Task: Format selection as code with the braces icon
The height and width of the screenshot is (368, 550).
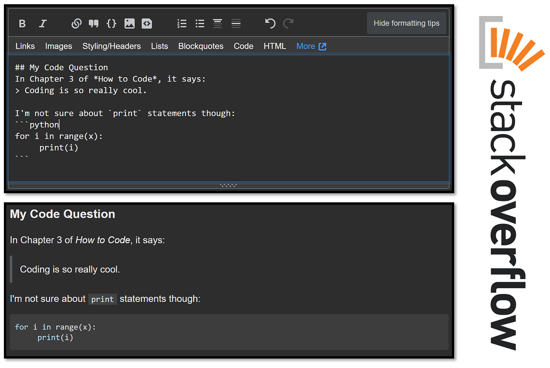Action: 111,23
